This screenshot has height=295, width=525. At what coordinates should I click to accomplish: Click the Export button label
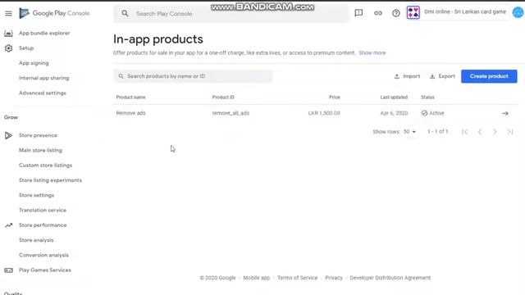point(446,76)
